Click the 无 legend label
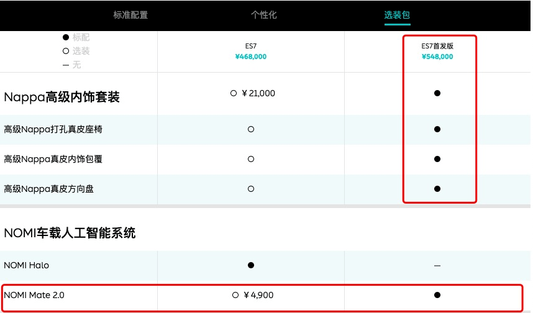 pos(76,65)
